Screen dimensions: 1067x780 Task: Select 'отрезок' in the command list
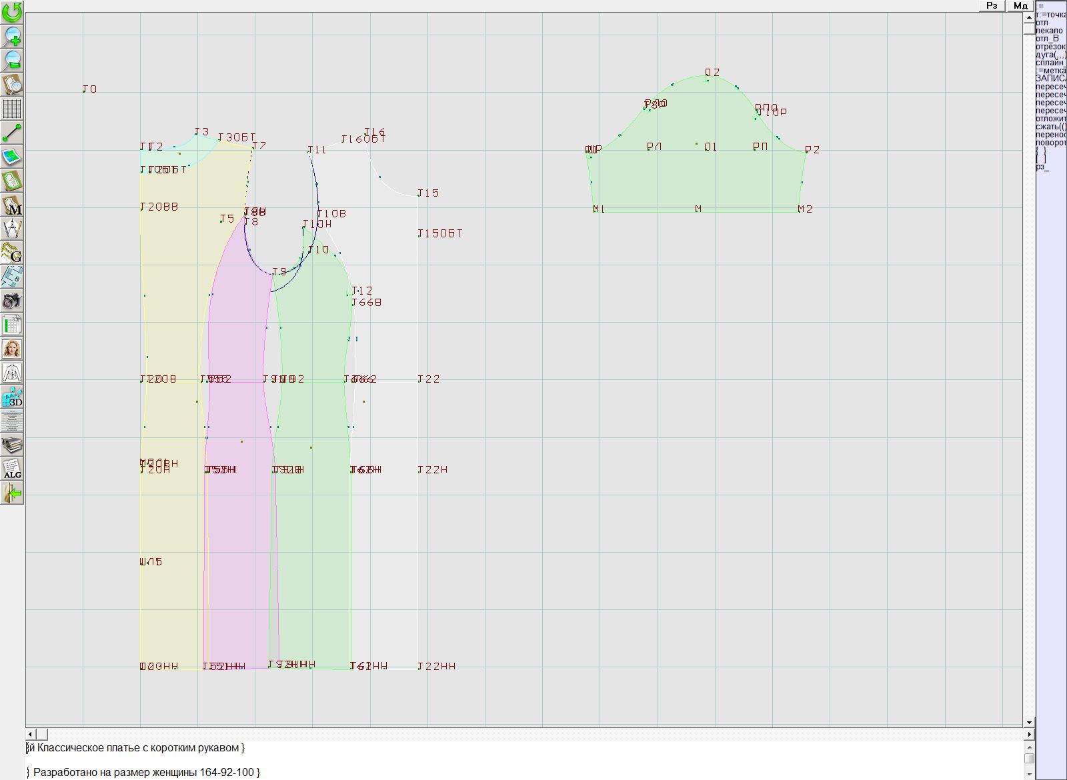point(1050,47)
